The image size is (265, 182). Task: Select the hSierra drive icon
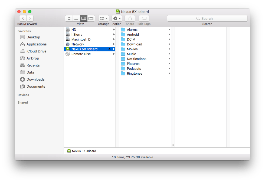tap(68, 34)
